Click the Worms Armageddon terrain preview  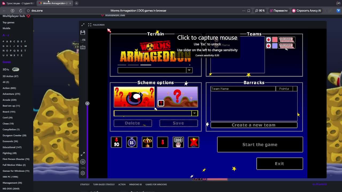[156, 52]
